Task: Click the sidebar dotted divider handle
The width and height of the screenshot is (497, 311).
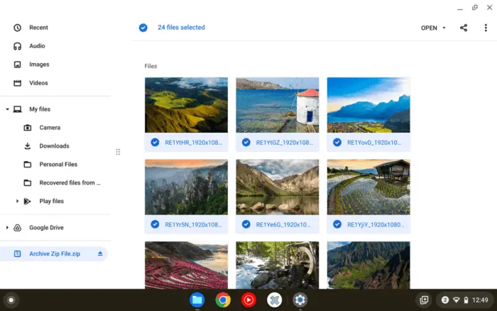Action: [x=118, y=152]
